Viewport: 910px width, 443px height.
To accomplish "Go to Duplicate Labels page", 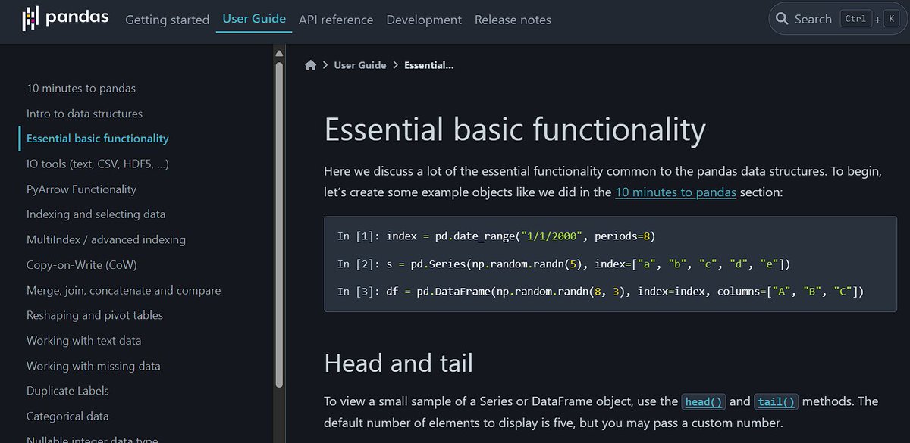I will [x=67, y=391].
